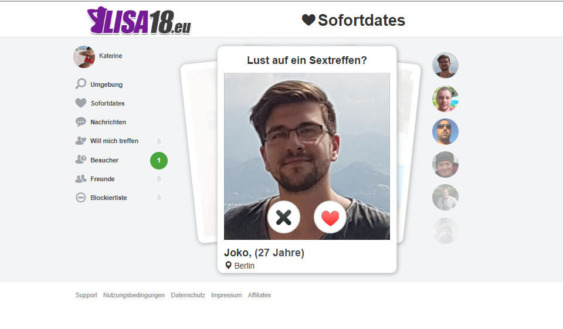Click the LISA18.eu logo
Viewport: 563px width, 329px height.
[x=140, y=21]
